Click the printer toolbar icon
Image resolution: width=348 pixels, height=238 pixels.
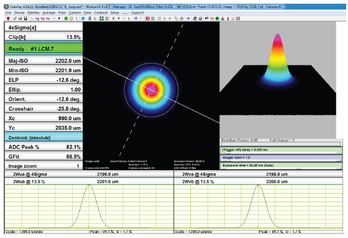(200, 18)
